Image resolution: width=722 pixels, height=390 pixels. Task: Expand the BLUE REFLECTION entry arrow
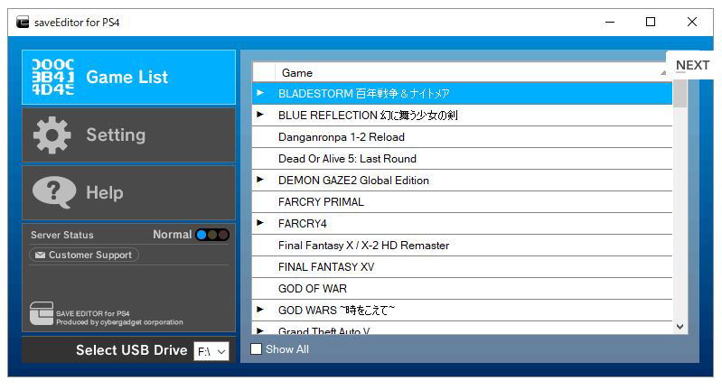coord(260,115)
